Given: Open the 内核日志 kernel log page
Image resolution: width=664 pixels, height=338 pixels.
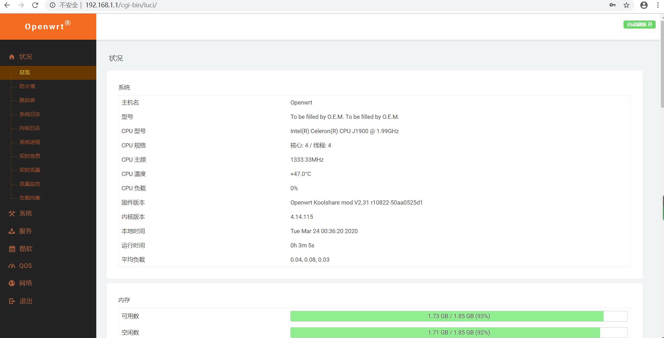Looking at the screenshot, I should click(x=30, y=128).
